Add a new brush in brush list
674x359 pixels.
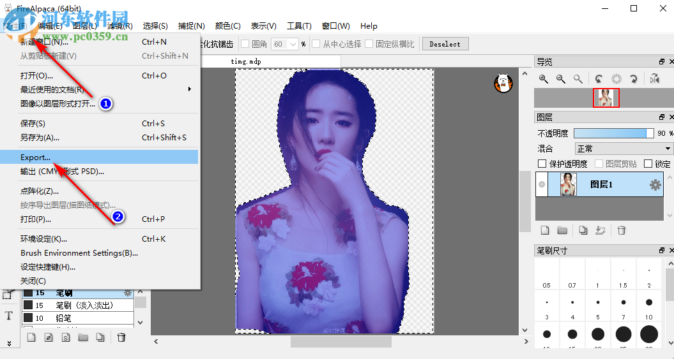click(x=31, y=337)
